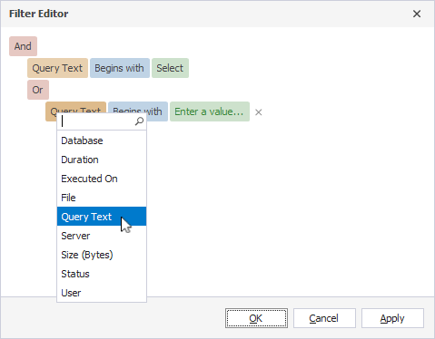Change the first condition's Begins with operator

[x=120, y=68]
